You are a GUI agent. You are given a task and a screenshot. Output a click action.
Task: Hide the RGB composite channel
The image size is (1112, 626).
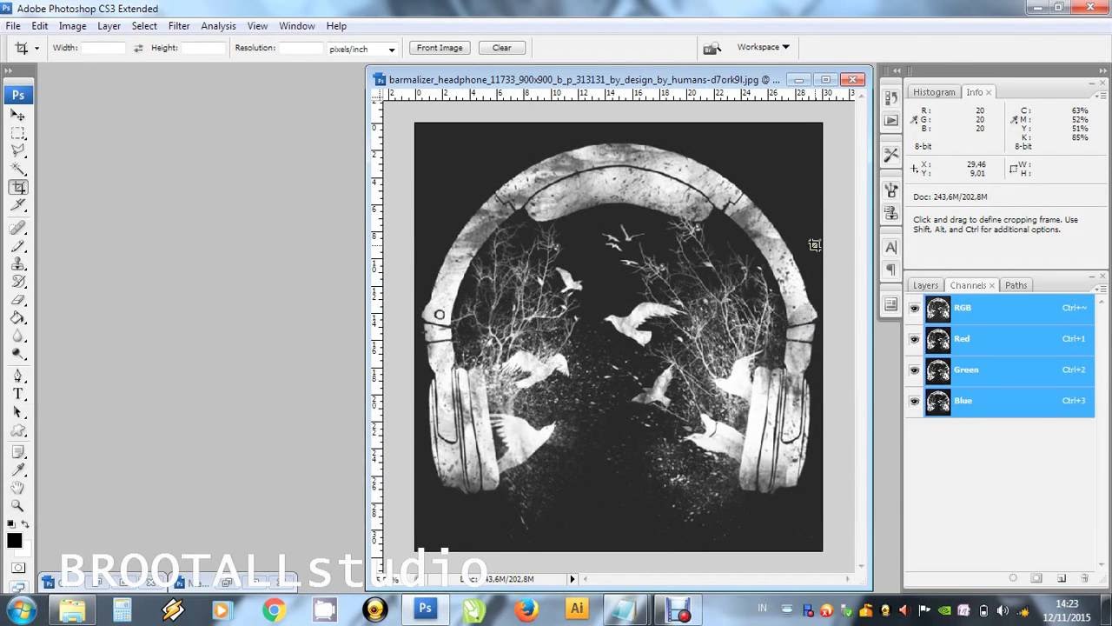click(x=914, y=308)
